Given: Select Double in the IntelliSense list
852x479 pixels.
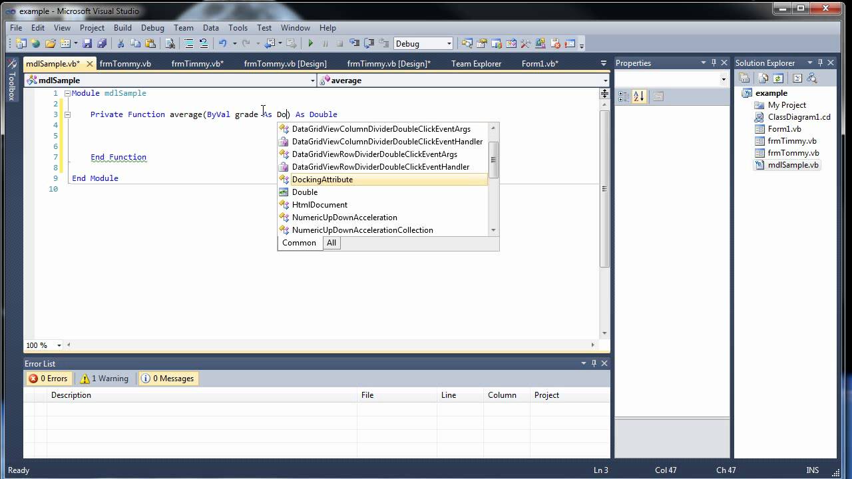Looking at the screenshot, I should click(383, 192).
